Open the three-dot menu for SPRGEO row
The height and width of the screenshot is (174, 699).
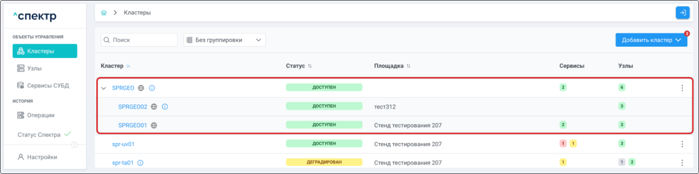[x=682, y=88]
